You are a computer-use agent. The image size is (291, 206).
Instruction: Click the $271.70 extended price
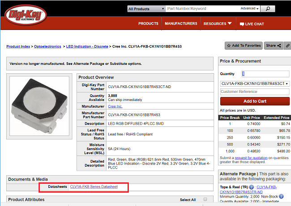(x=283, y=144)
